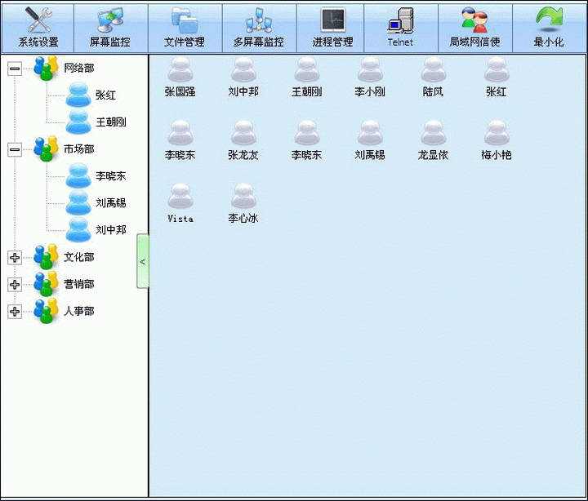Screen dimensions: 588x501
Task: Select 市场部 group in tree
Action: click(65, 149)
